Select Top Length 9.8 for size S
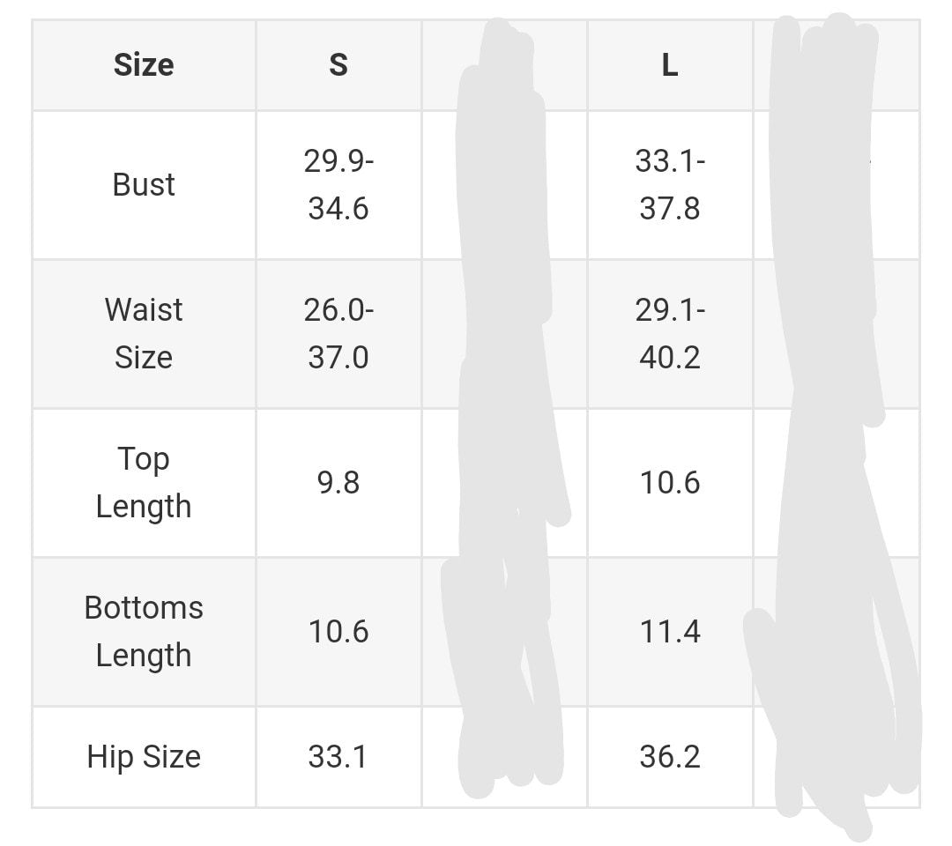Screen dimensions: 952x846 [x=338, y=483]
